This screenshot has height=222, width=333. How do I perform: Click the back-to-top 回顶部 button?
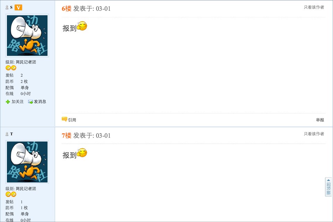click(x=328, y=187)
